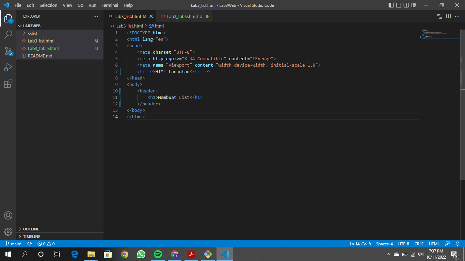Click the VS Code logo in title bar
465x261 pixels.
[x=6, y=5]
